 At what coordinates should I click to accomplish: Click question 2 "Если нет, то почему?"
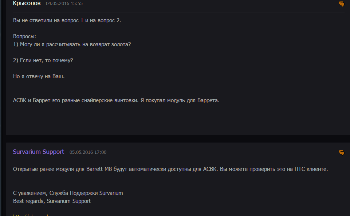tap(43, 60)
